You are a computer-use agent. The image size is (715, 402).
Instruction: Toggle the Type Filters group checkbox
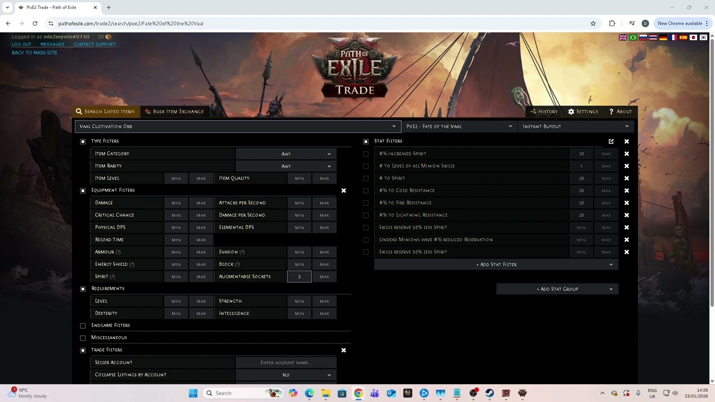(83, 141)
